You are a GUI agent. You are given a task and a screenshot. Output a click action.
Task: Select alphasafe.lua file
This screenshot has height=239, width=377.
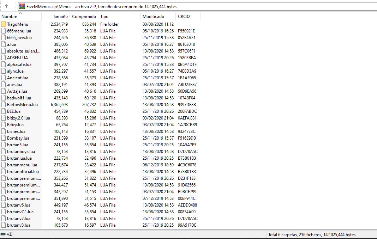19,65
